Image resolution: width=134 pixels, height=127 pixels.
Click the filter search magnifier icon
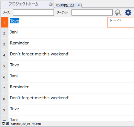pos(118,13)
